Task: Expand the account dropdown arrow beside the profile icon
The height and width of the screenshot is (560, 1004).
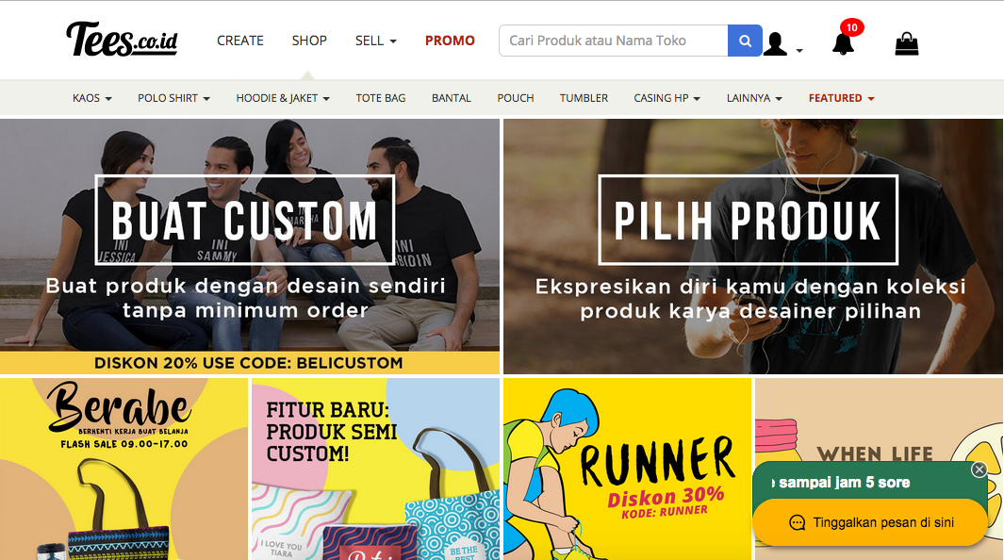Action: [799, 51]
